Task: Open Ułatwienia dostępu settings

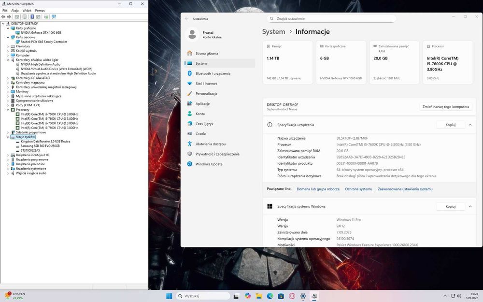Action: click(220, 144)
